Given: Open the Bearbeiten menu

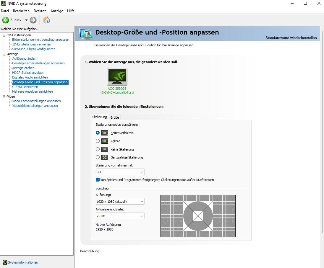Looking at the screenshot, I should point(21,11).
